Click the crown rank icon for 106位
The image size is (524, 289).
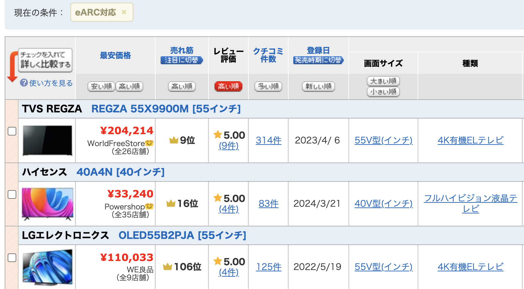pyautogui.click(x=168, y=266)
